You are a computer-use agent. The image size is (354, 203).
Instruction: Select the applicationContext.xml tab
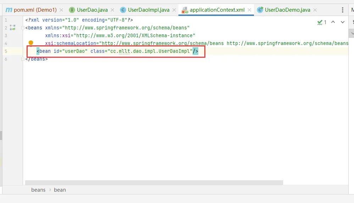coord(217,10)
